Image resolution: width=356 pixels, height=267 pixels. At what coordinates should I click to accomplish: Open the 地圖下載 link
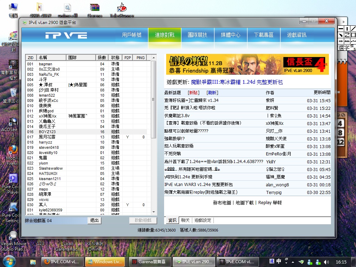click(x=244, y=202)
